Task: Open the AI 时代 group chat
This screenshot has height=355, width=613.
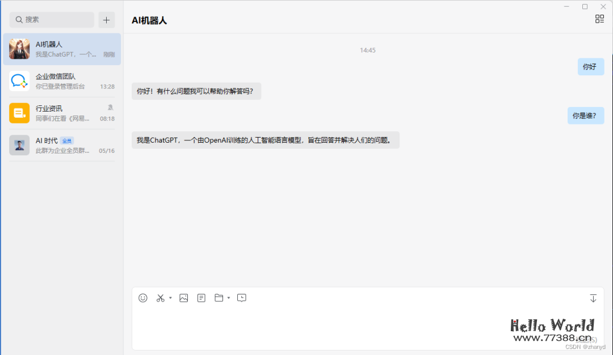Action: [62, 145]
